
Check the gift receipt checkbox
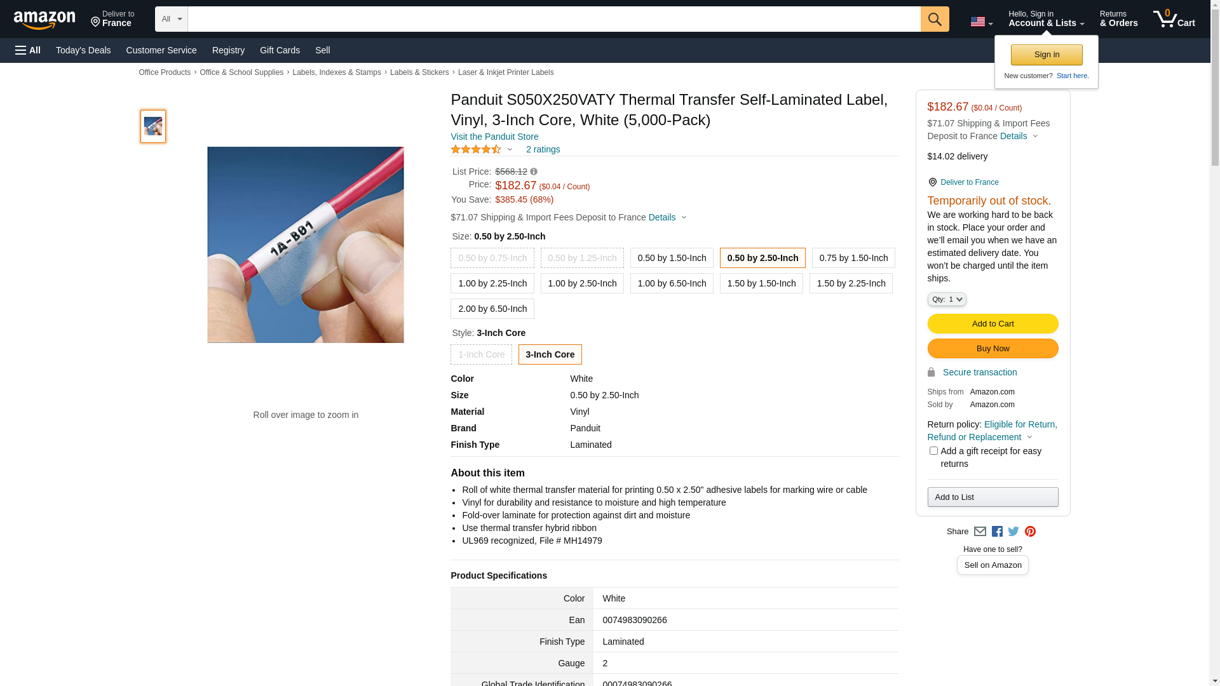(x=933, y=451)
